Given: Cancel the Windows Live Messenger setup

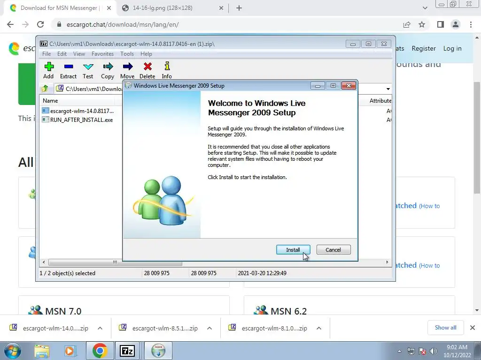Looking at the screenshot, I should [333, 250].
